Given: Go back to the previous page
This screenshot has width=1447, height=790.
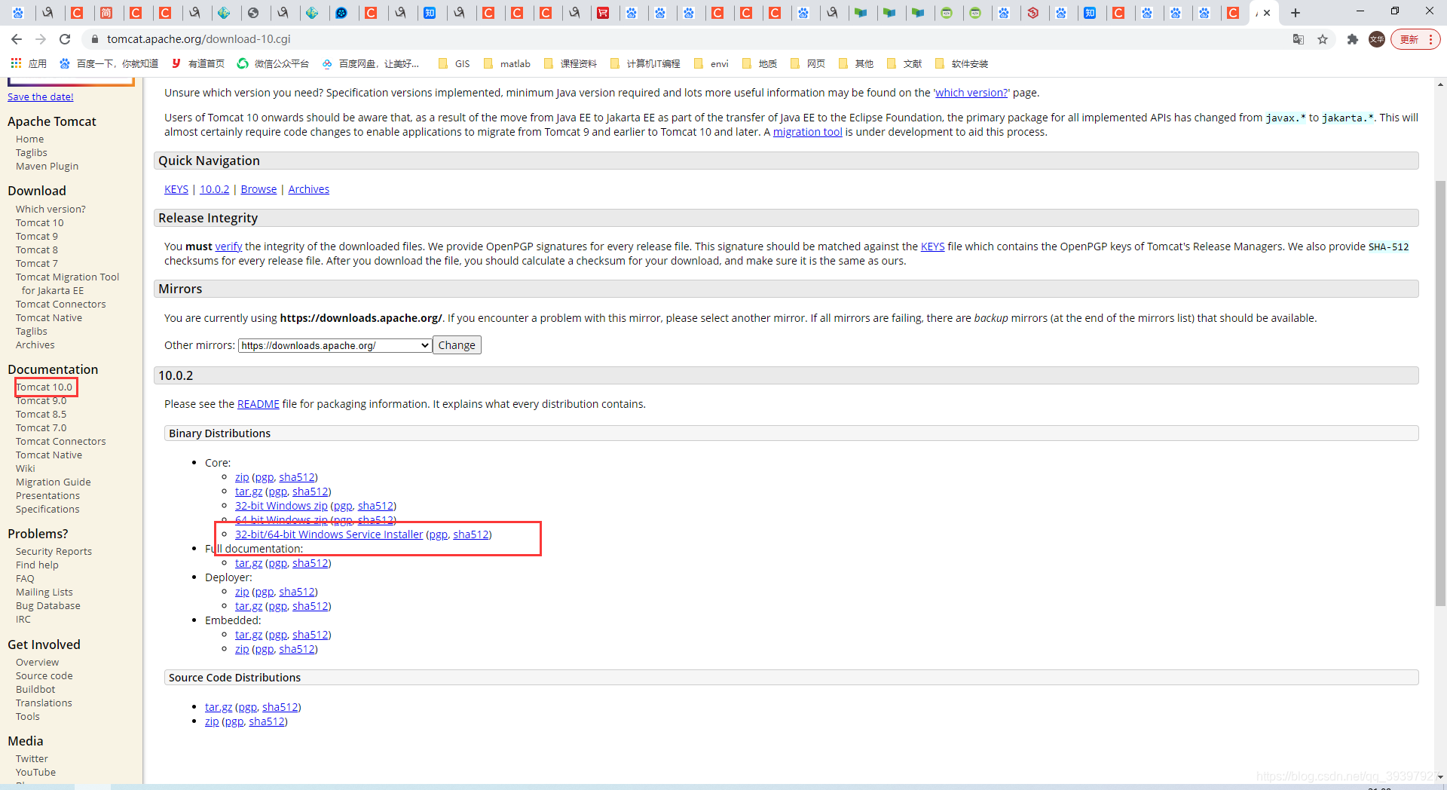Looking at the screenshot, I should point(17,39).
